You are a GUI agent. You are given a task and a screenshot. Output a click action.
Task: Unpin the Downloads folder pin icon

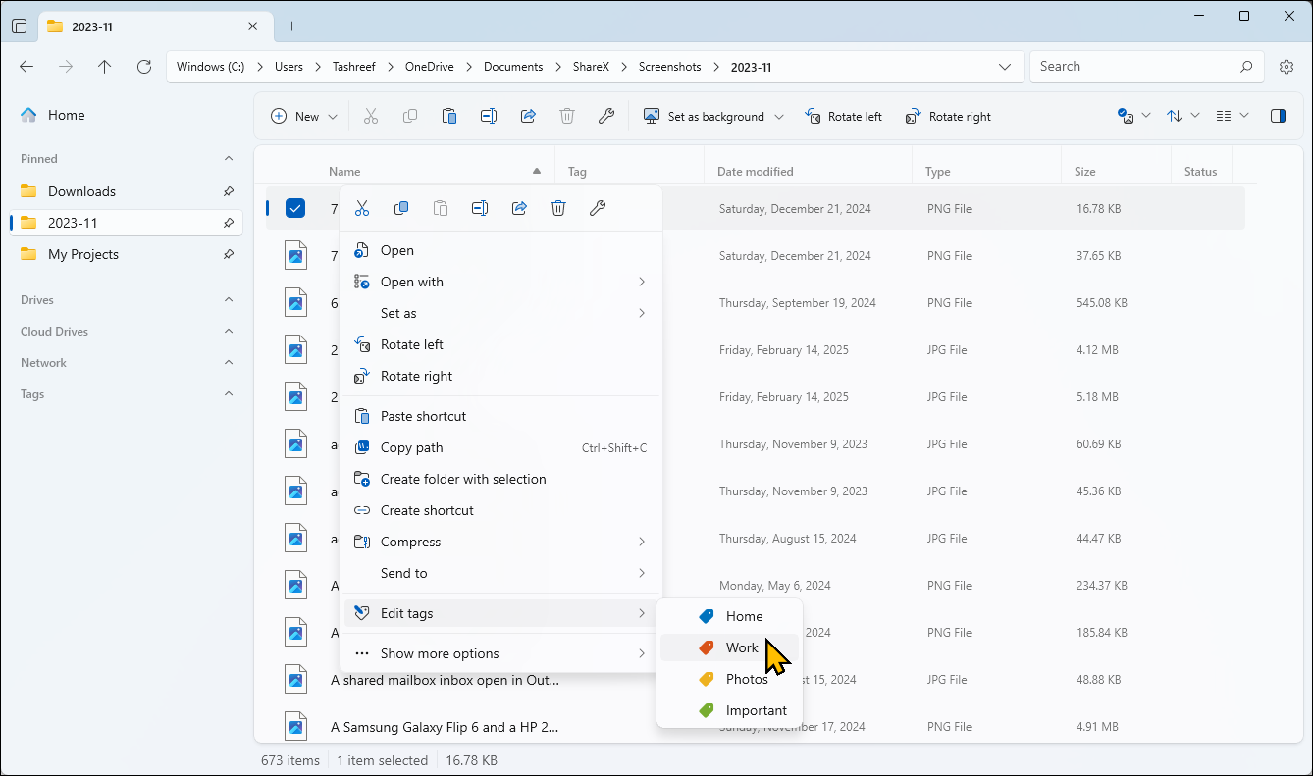coord(229,191)
